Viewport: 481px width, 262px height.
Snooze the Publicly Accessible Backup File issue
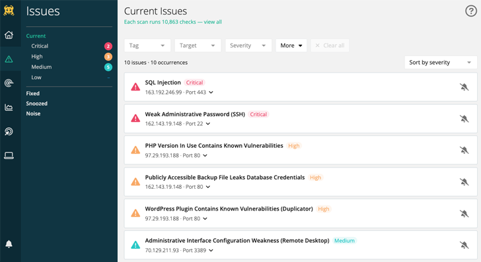point(464,182)
